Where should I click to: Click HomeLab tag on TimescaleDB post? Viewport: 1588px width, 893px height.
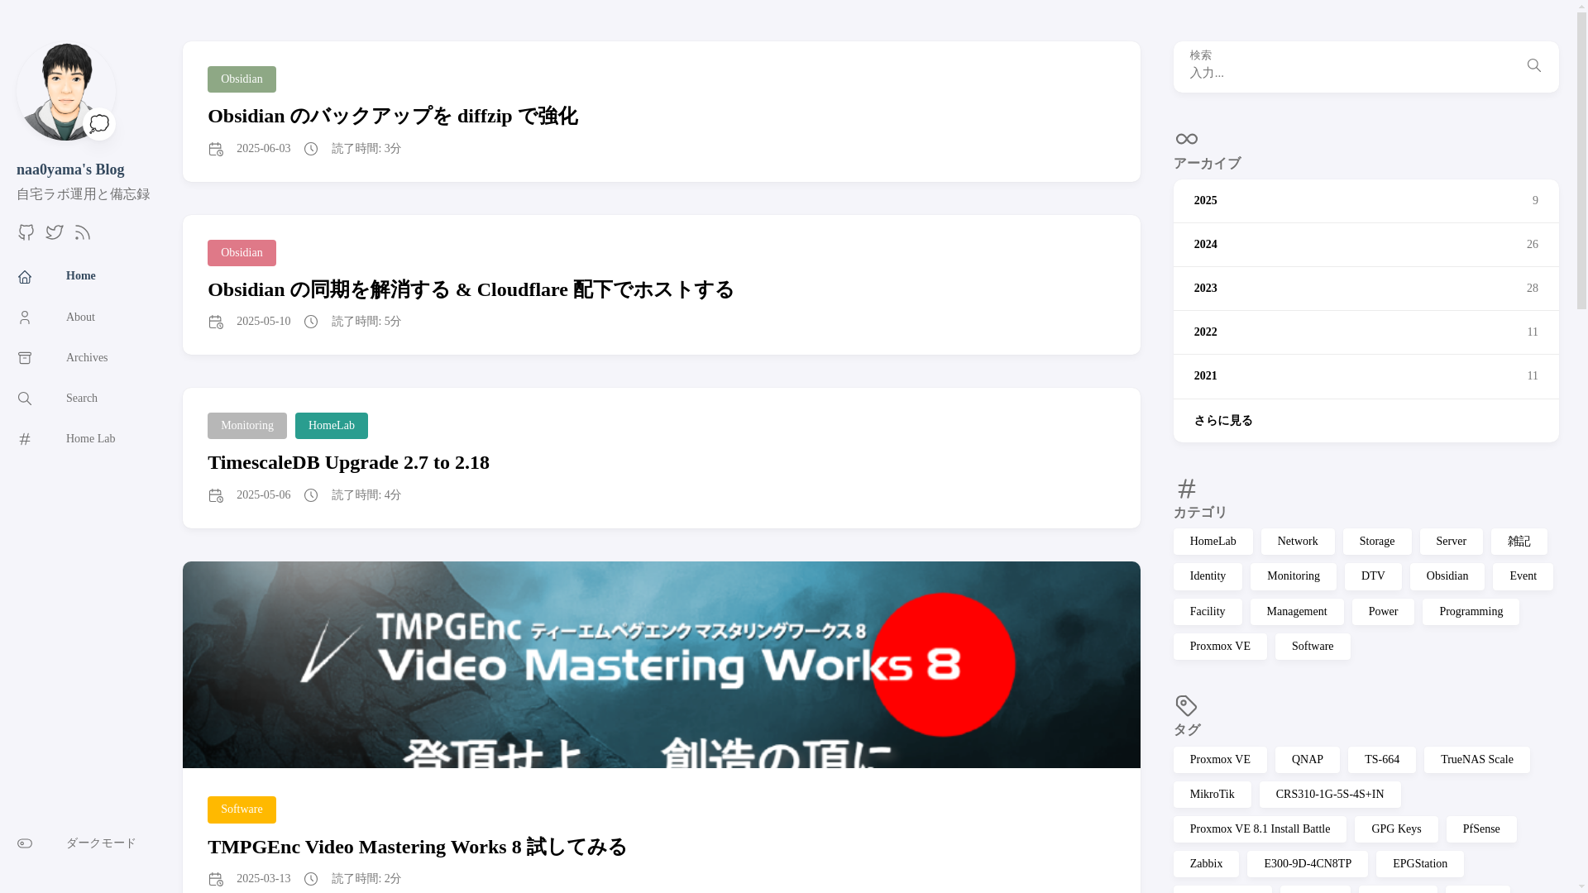[x=332, y=426]
